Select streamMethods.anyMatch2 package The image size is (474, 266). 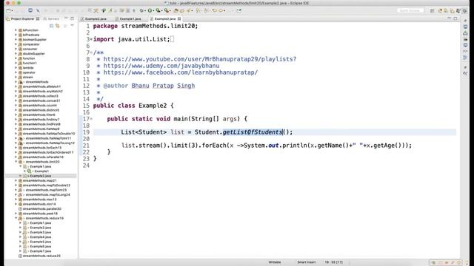point(43,92)
